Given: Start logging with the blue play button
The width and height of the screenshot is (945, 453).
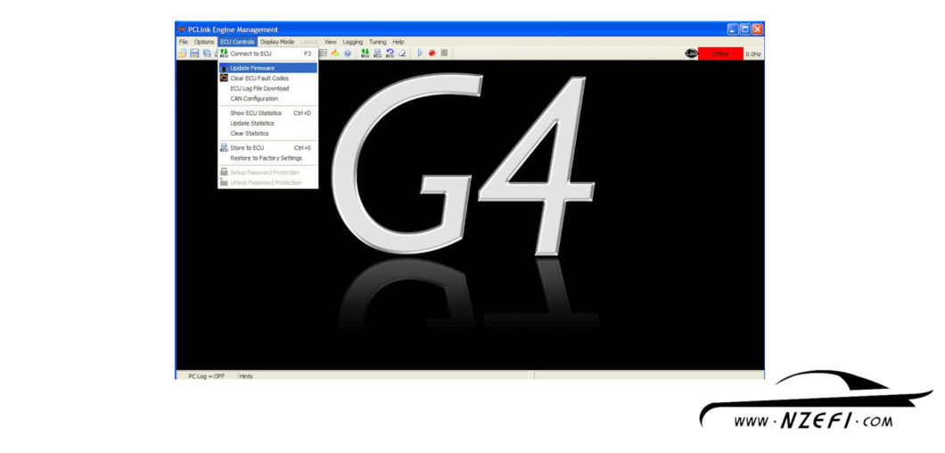Looking at the screenshot, I should tap(420, 54).
